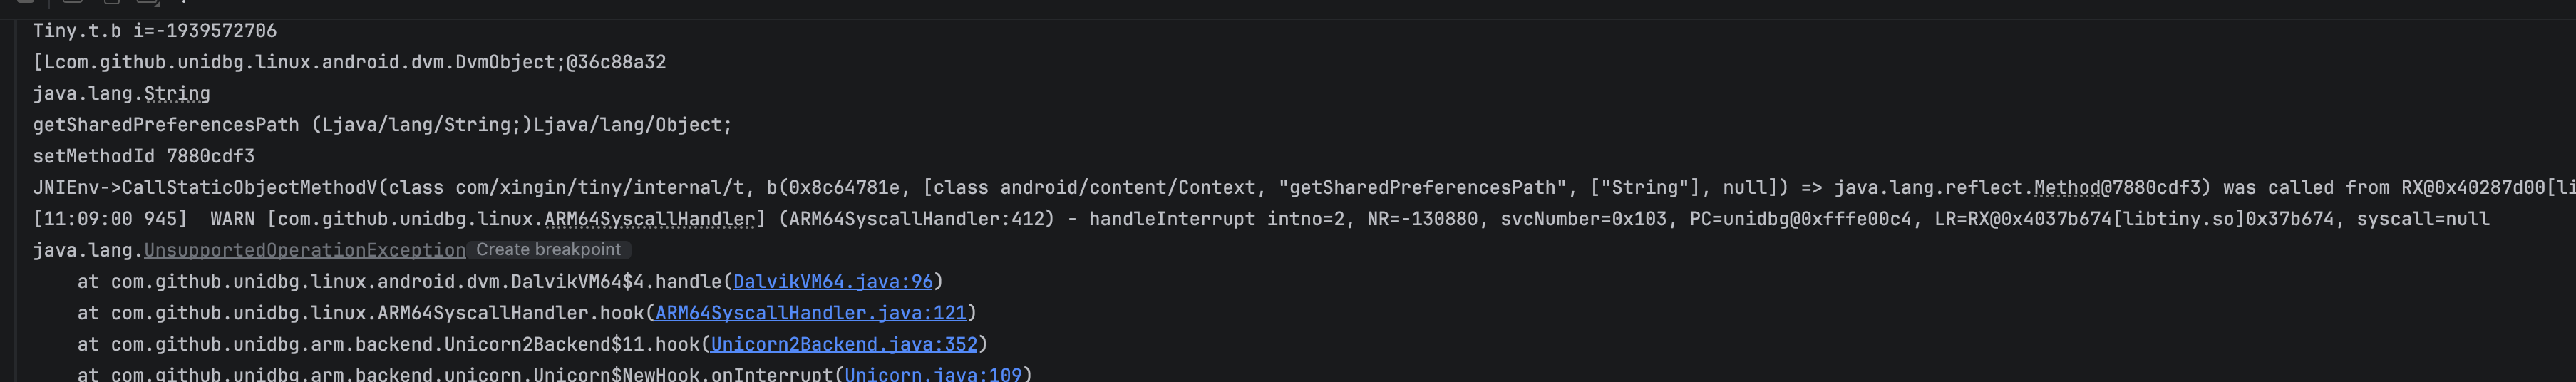This screenshot has width=2576, height=382.
Task: Click the DvmObject;@36c88a32 output line
Action: coord(349,62)
